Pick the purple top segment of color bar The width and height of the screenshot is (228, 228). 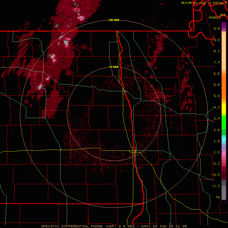pyautogui.click(x=224, y=25)
